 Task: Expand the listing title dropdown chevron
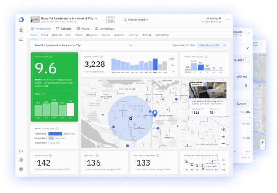pyautogui.click(x=97, y=18)
